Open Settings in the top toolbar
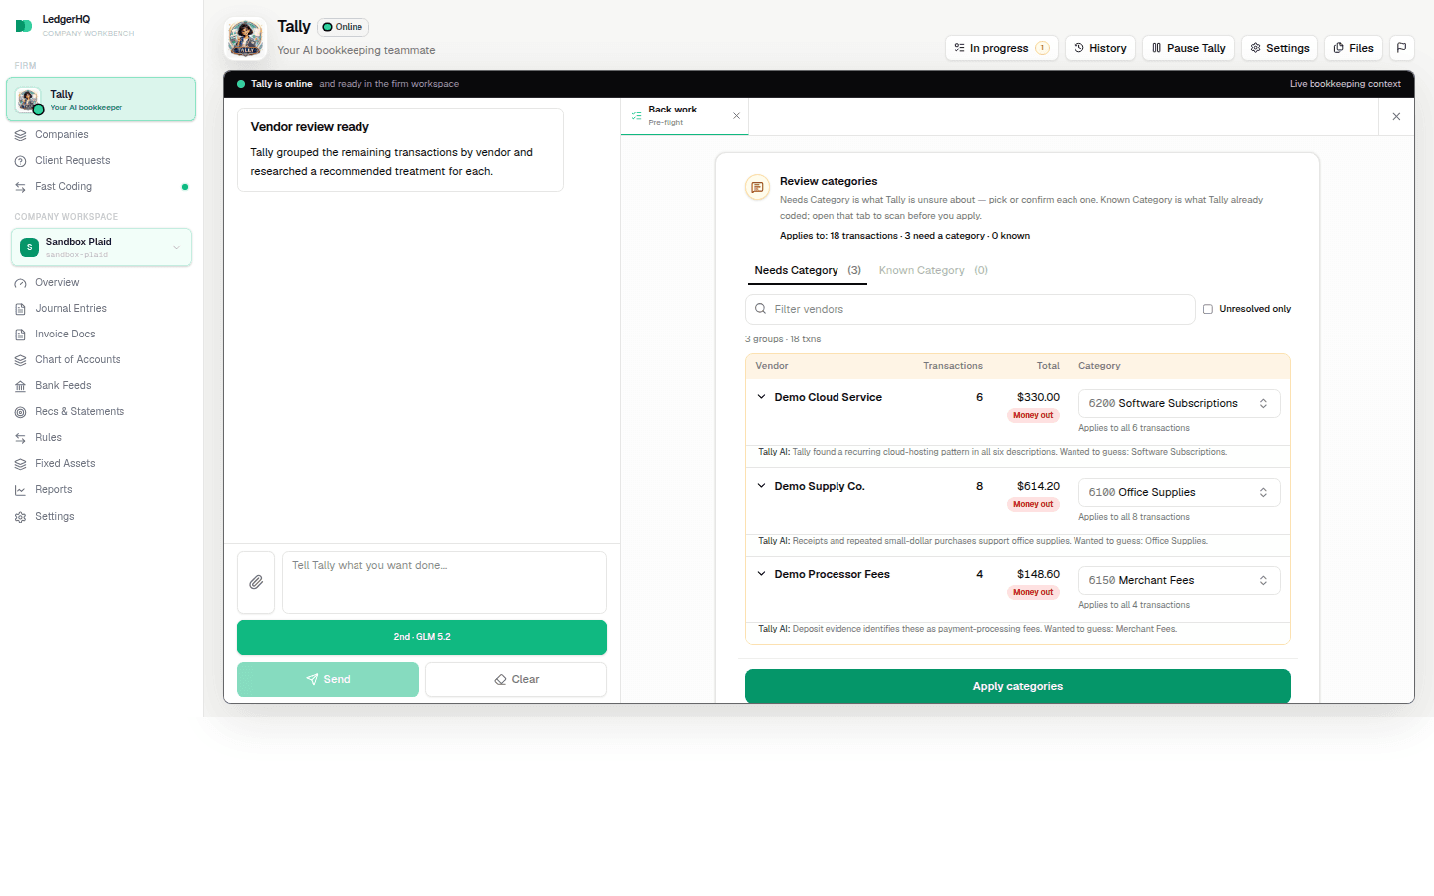 pyautogui.click(x=1280, y=48)
